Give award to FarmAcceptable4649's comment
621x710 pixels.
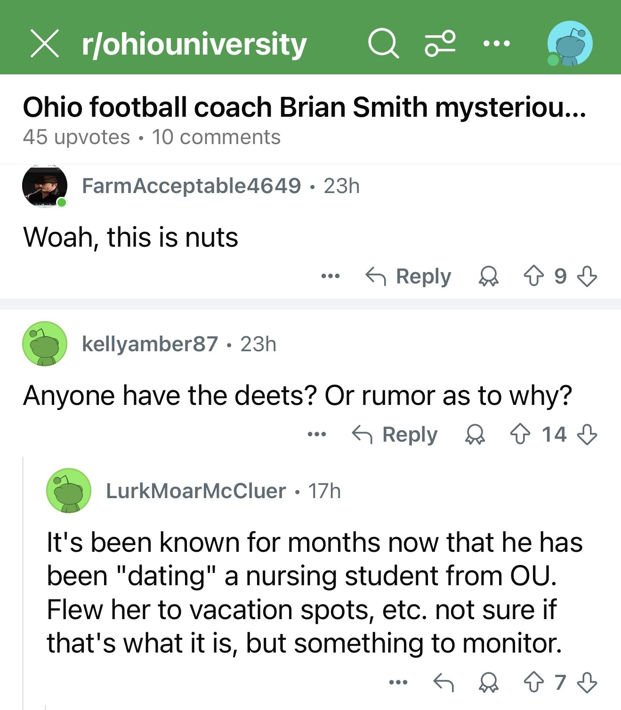click(x=489, y=276)
